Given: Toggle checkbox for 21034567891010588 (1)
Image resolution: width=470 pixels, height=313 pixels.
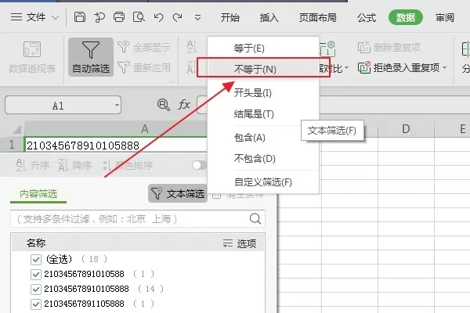Looking at the screenshot, I should pos(36,274).
